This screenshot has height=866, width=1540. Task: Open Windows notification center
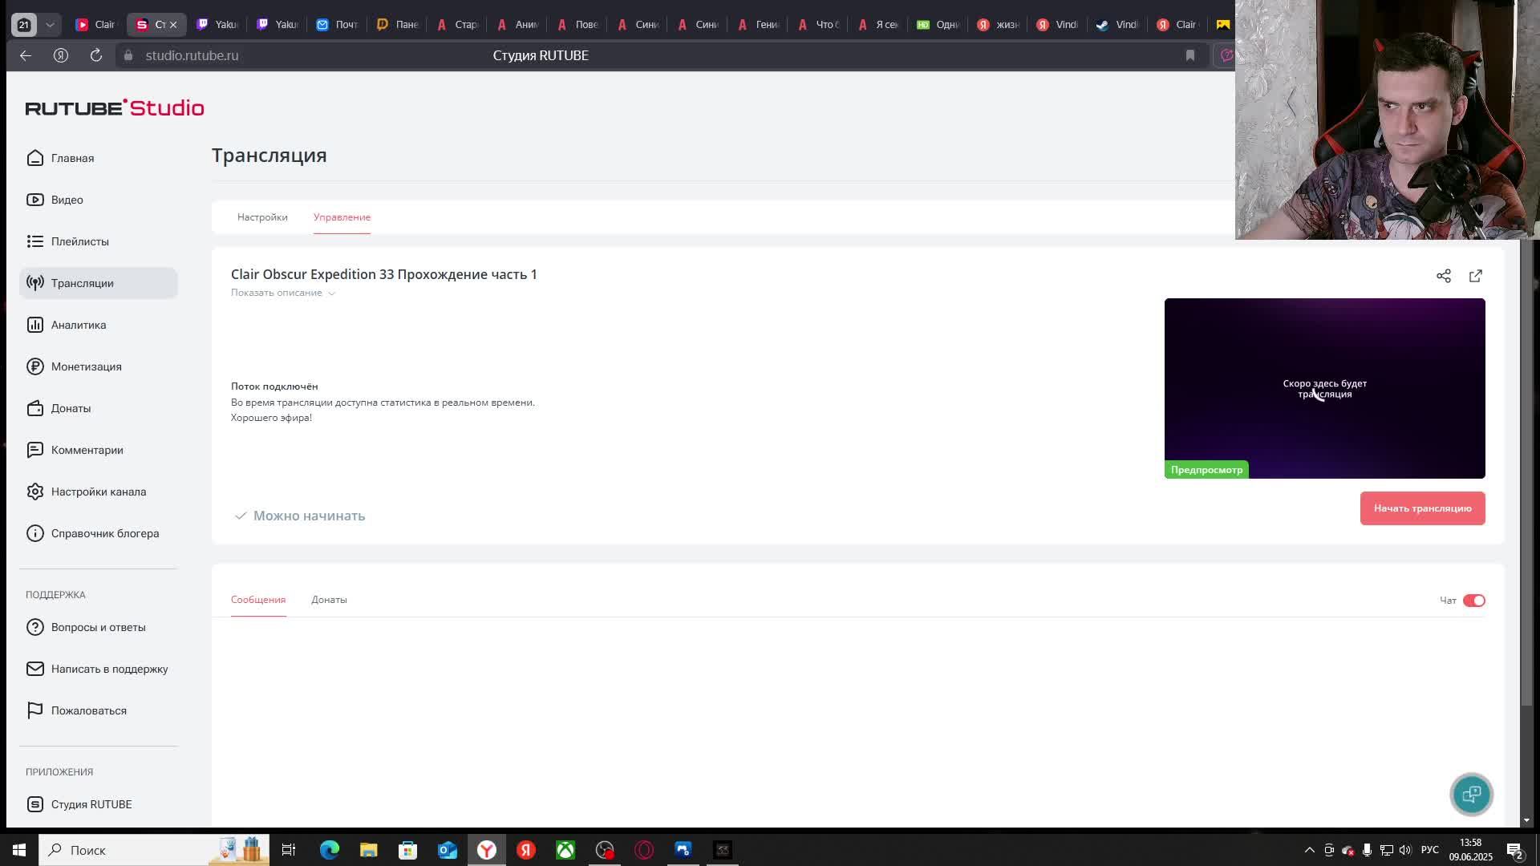[x=1514, y=851]
